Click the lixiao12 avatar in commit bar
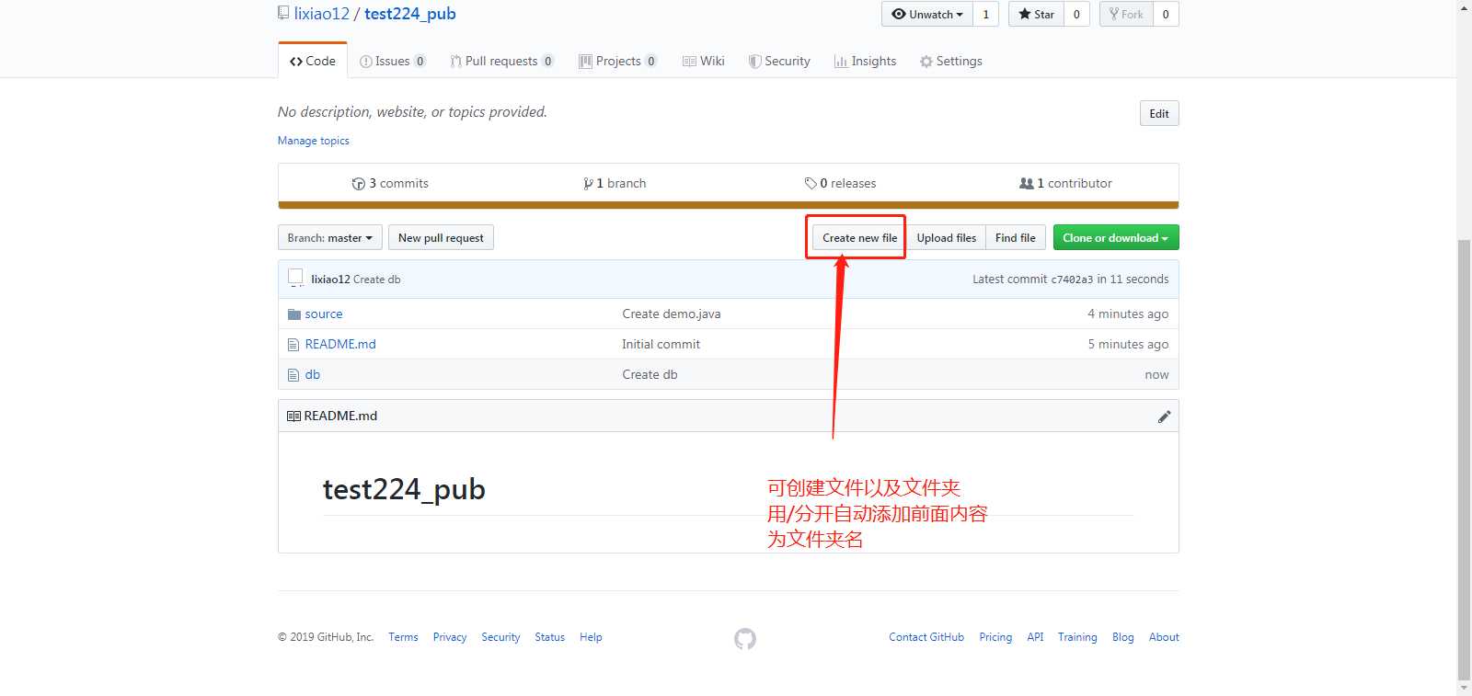The height and width of the screenshot is (696, 1472). point(295,278)
